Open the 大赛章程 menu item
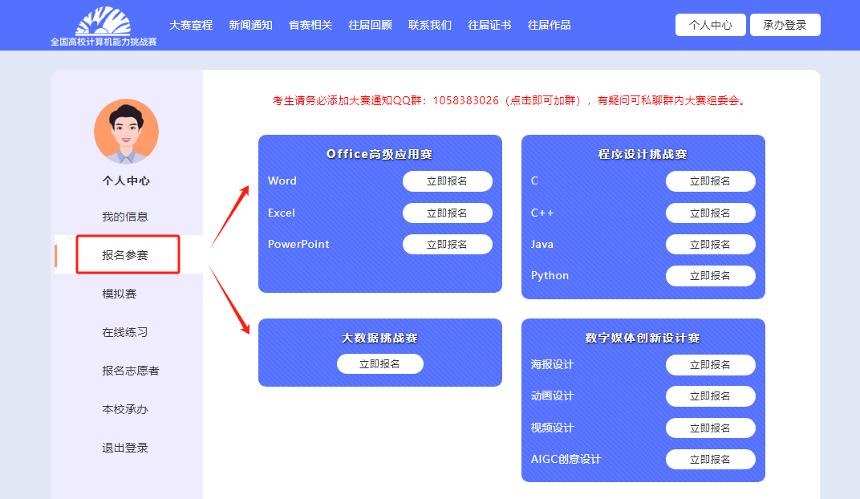The height and width of the screenshot is (499, 860). 191,25
